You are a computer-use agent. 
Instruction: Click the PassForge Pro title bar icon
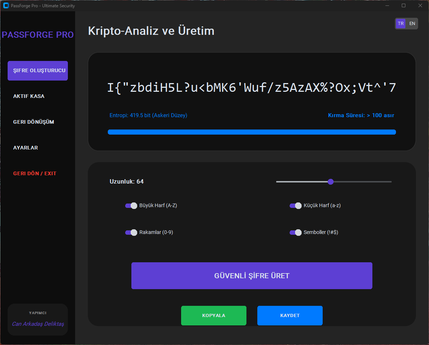coord(6,6)
